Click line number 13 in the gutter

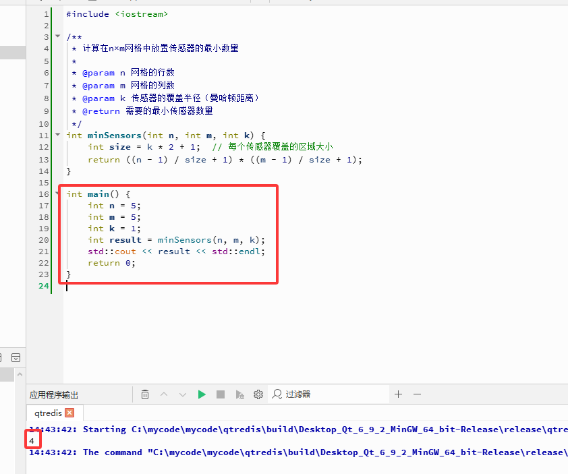point(44,160)
